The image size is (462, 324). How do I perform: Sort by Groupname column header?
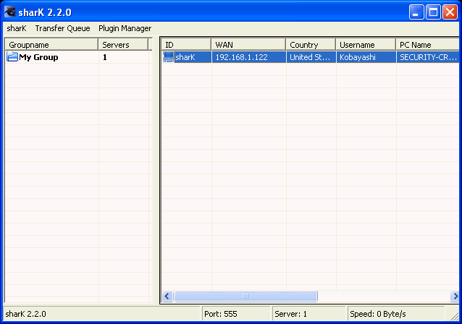(51, 45)
